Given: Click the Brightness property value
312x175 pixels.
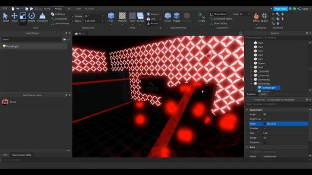Looking at the screenshot, I should 285,119.
